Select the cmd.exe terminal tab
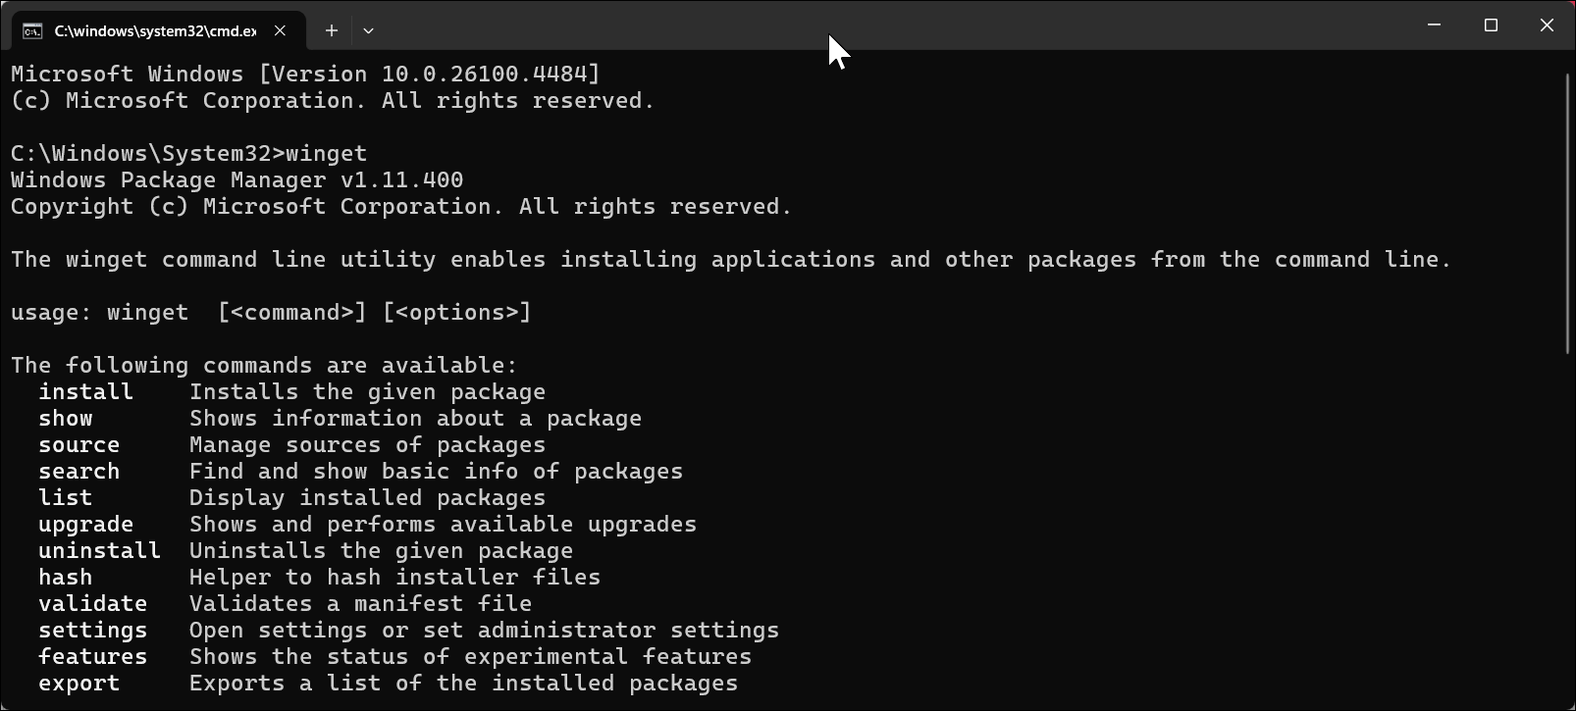The width and height of the screenshot is (1576, 711). (158, 30)
